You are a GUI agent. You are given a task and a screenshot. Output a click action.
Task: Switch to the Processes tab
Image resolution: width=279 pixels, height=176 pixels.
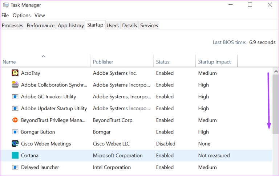[x=12, y=25]
